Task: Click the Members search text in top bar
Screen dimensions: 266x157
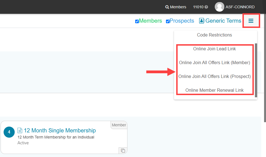Action: pos(178,7)
